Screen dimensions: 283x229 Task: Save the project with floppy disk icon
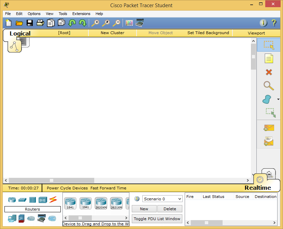click(x=30, y=23)
